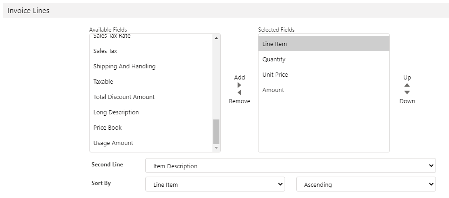Pick Long Description in Available Fields
Image resolution: width=449 pixels, height=198 pixels.
coord(116,112)
